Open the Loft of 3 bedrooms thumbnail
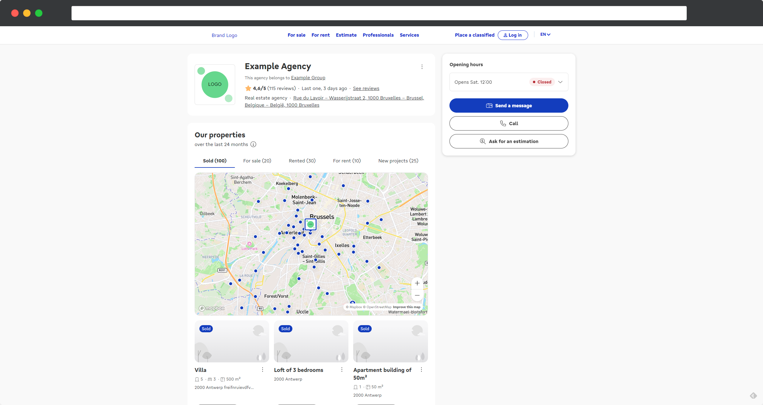 [x=311, y=342]
